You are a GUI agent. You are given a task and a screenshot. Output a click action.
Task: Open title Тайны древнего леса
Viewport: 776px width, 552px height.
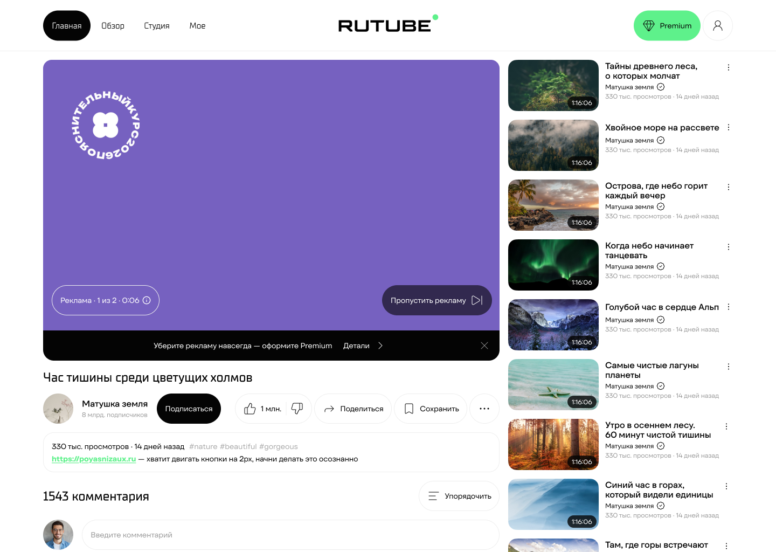point(651,71)
